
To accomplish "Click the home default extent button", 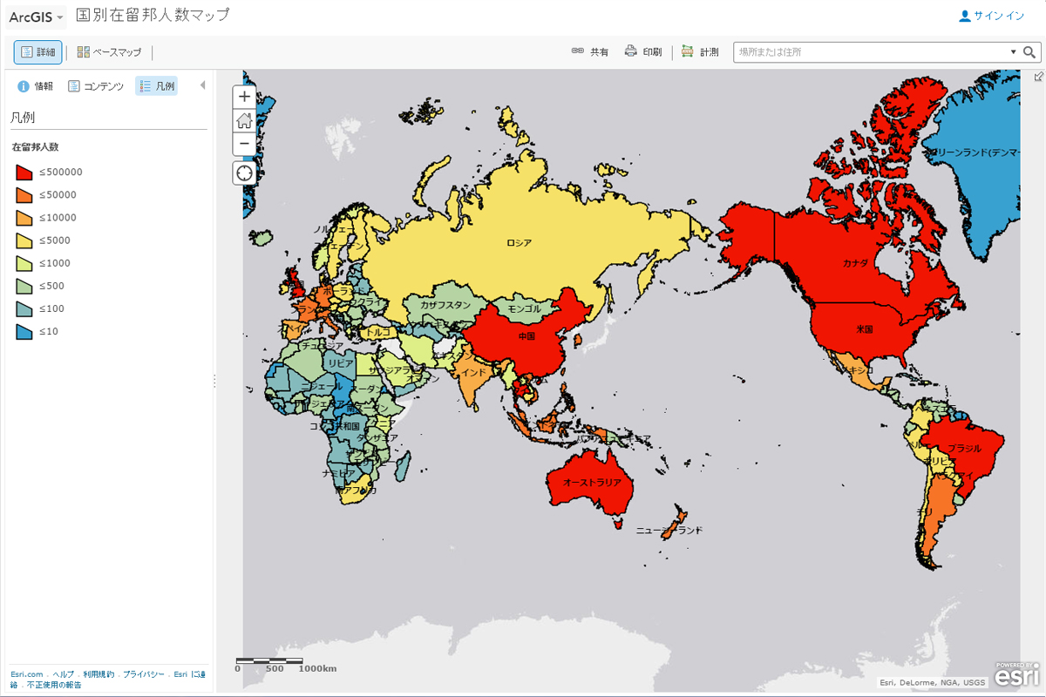I will pyautogui.click(x=244, y=120).
